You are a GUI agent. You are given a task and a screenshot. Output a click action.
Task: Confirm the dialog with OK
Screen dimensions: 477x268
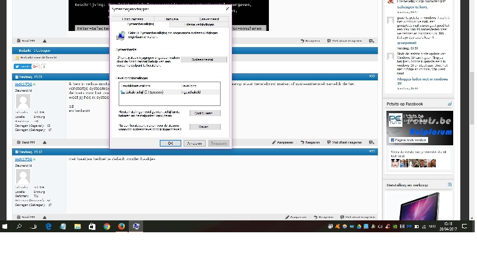pos(171,143)
